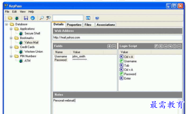Click the Web Address field with yahoo URL
186x114 pixels.
(x=118, y=38)
